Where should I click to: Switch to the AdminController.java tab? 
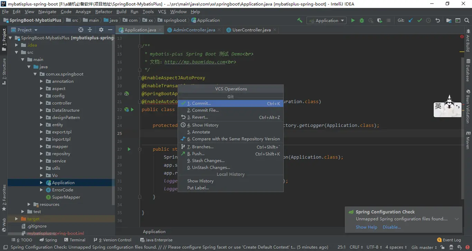tap(194, 30)
